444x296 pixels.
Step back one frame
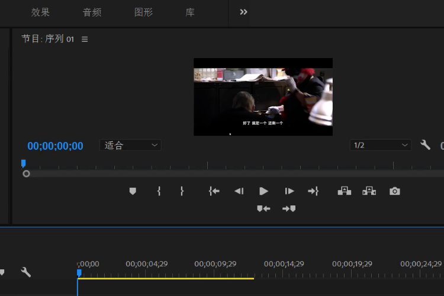click(x=239, y=191)
